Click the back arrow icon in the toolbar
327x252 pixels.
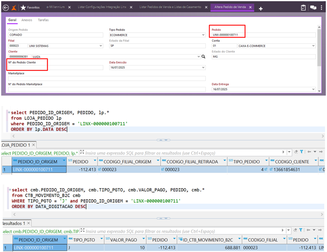[x=6, y=8]
